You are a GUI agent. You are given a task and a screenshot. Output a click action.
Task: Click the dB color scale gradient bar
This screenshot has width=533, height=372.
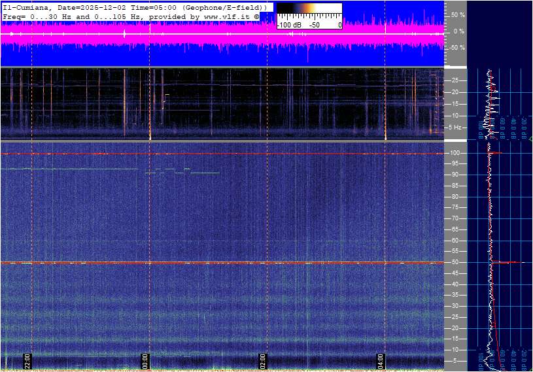point(309,12)
